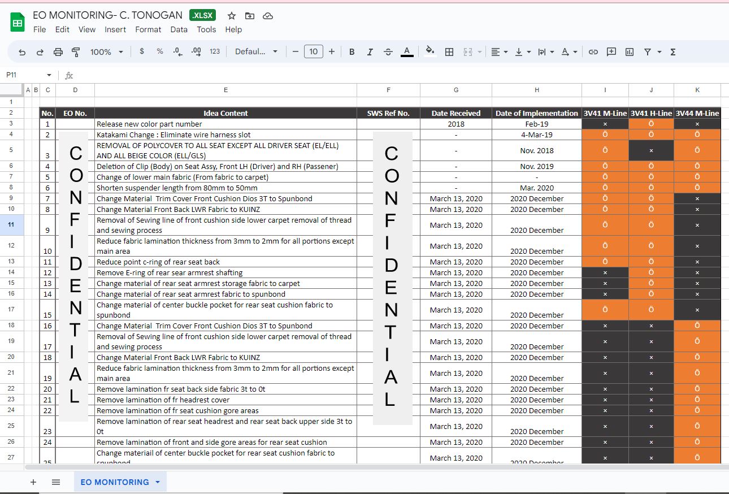This screenshot has height=494, width=729.
Task: Toggle italic formatting
Action: 370,52
